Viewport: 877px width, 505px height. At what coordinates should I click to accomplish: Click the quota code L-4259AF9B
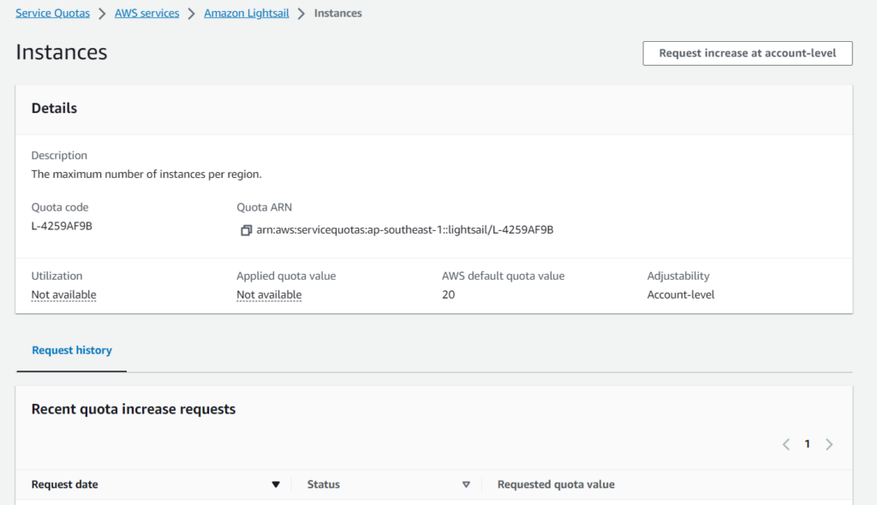point(62,226)
